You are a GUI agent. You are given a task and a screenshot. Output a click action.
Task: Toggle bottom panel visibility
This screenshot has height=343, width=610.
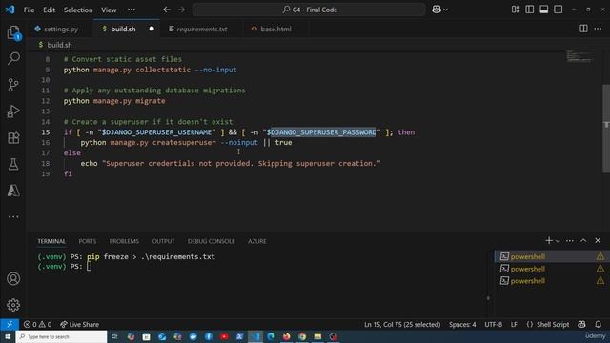click(x=544, y=10)
